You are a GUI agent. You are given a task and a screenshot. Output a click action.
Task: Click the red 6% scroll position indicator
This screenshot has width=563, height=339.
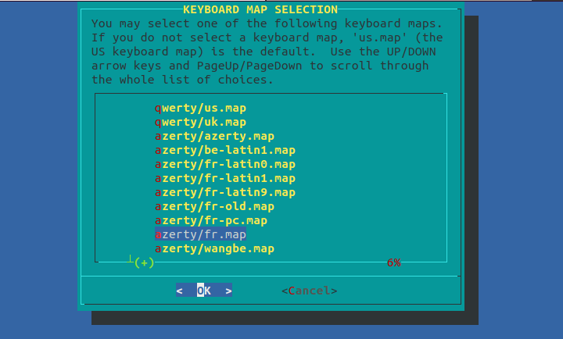tap(393, 263)
